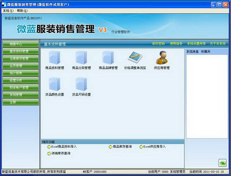This screenshot has width=231, height=176.
Task: Open 货品颜色设置 icon
Action: pyautogui.click(x=55, y=84)
